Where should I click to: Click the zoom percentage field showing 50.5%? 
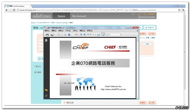pos(90,35)
